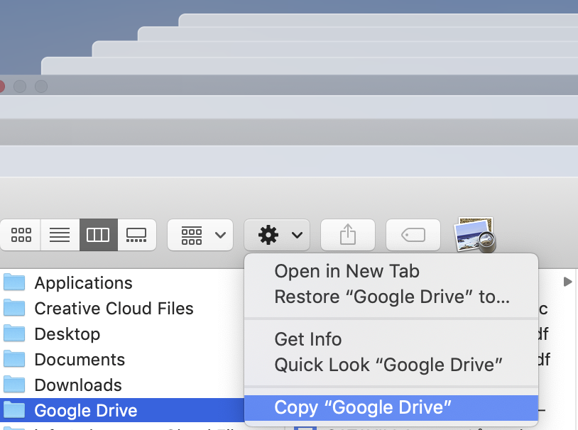Click the Documents folder icon
This screenshot has height=430, width=578.
pyautogui.click(x=14, y=359)
